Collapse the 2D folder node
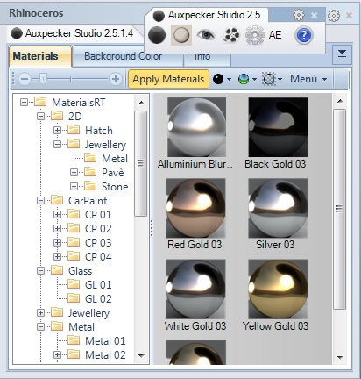The height and width of the screenshot is (379, 361). coord(40,117)
